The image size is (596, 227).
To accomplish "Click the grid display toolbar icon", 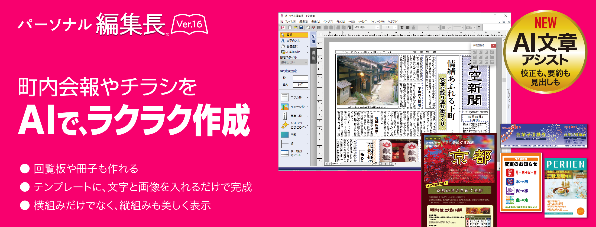I will point(319,27).
